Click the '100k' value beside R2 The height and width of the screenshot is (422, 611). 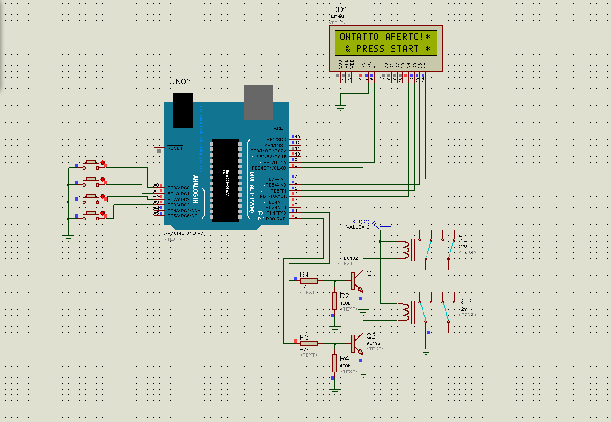pyautogui.click(x=345, y=303)
